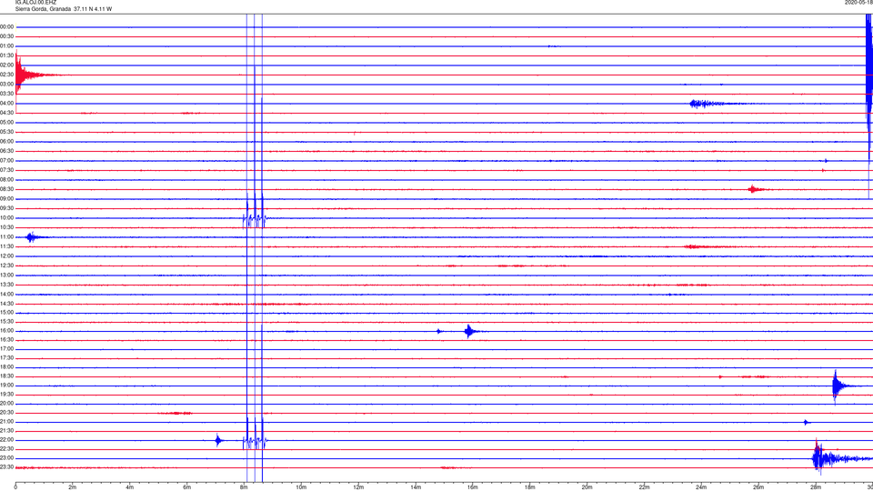The image size is (873, 491).
Task: Click the 14m axis label
Action: (x=416, y=487)
